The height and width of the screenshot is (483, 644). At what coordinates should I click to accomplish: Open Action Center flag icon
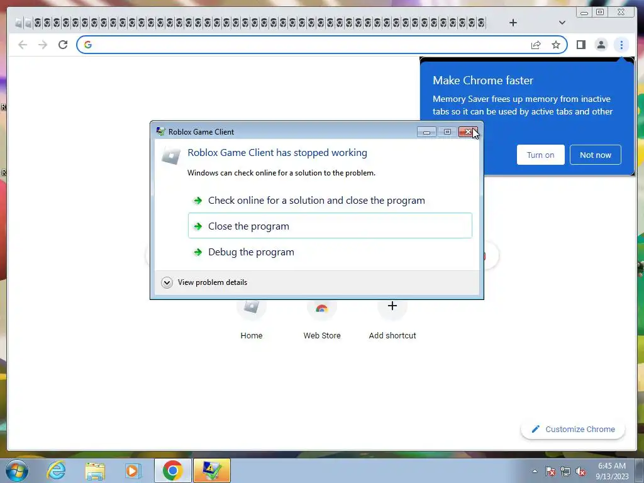(x=550, y=472)
